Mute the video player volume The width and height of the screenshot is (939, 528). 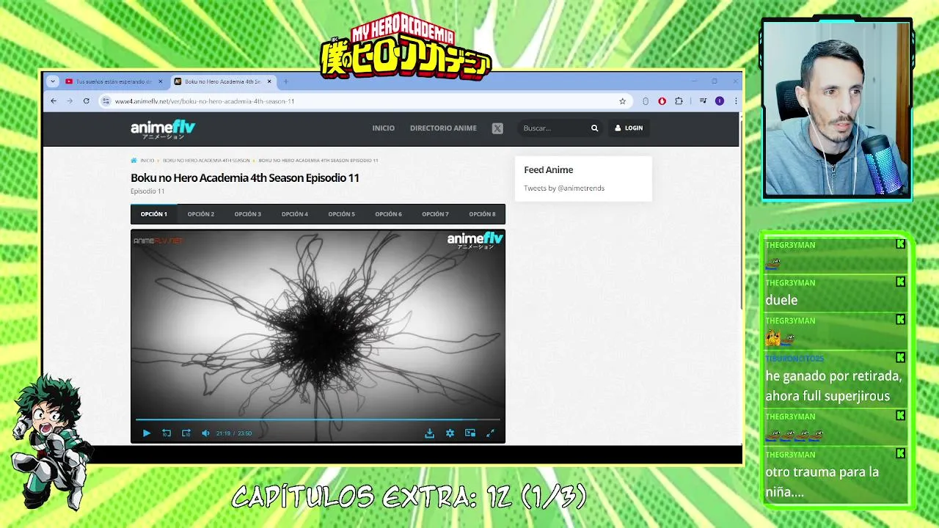(205, 433)
